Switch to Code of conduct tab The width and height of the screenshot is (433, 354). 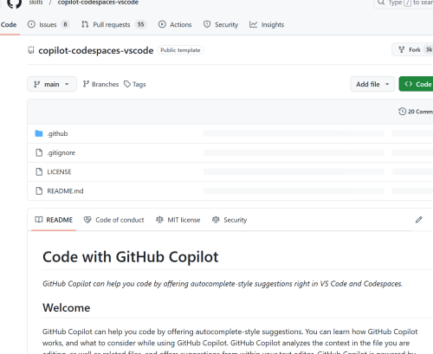click(113, 220)
